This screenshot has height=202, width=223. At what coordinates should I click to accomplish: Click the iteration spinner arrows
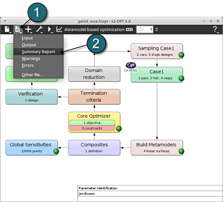pyautogui.click(x=156, y=29)
